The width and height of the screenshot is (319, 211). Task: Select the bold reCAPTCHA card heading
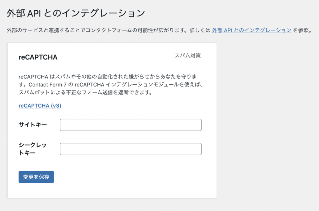38,57
